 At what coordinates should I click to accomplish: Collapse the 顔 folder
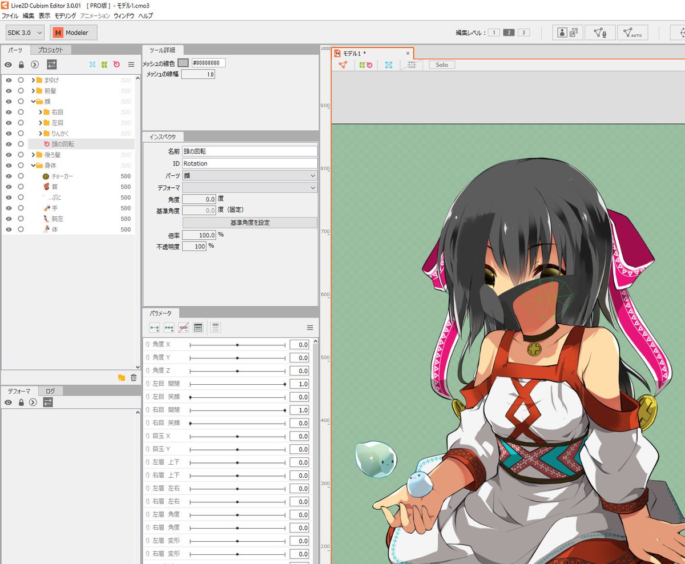[x=33, y=102]
